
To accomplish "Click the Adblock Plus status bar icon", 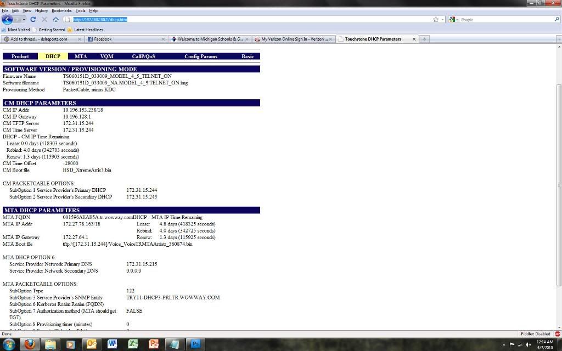I will pyautogui.click(x=558, y=334).
